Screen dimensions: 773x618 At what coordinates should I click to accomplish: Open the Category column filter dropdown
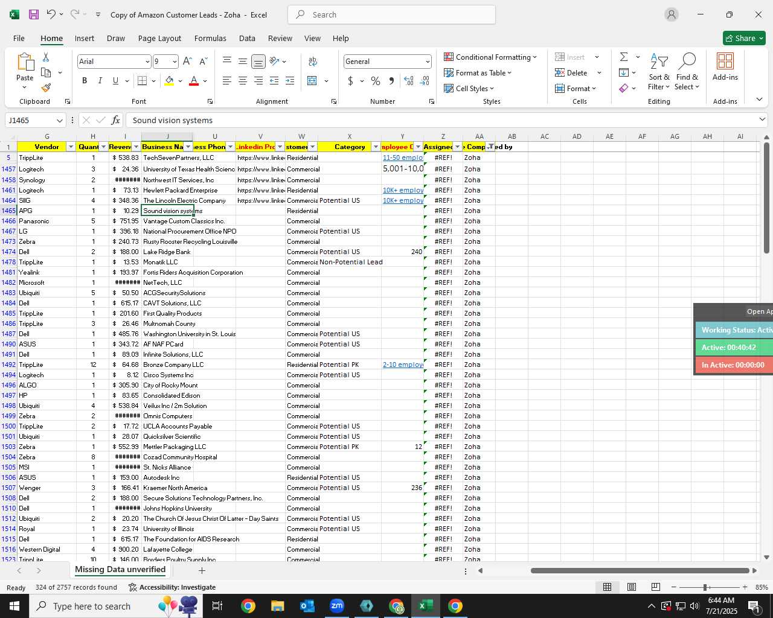pos(376,147)
